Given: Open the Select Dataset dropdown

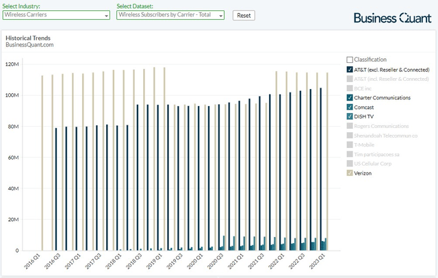Looking at the screenshot, I should pyautogui.click(x=170, y=15).
